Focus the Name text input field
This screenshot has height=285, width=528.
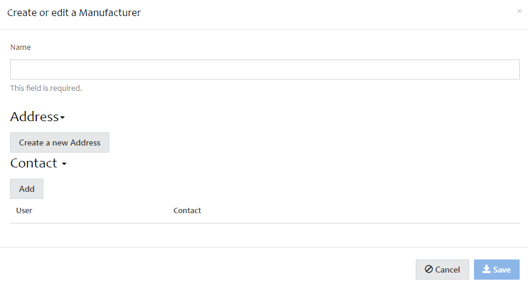coord(264,69)
